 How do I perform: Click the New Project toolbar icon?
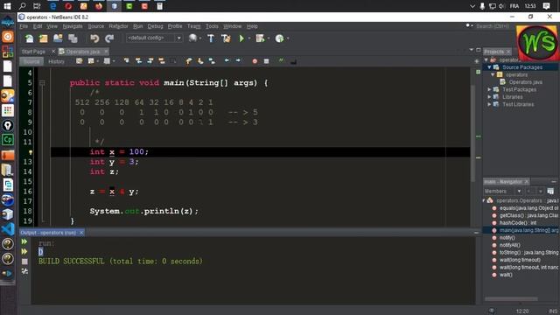click(44, 38)
